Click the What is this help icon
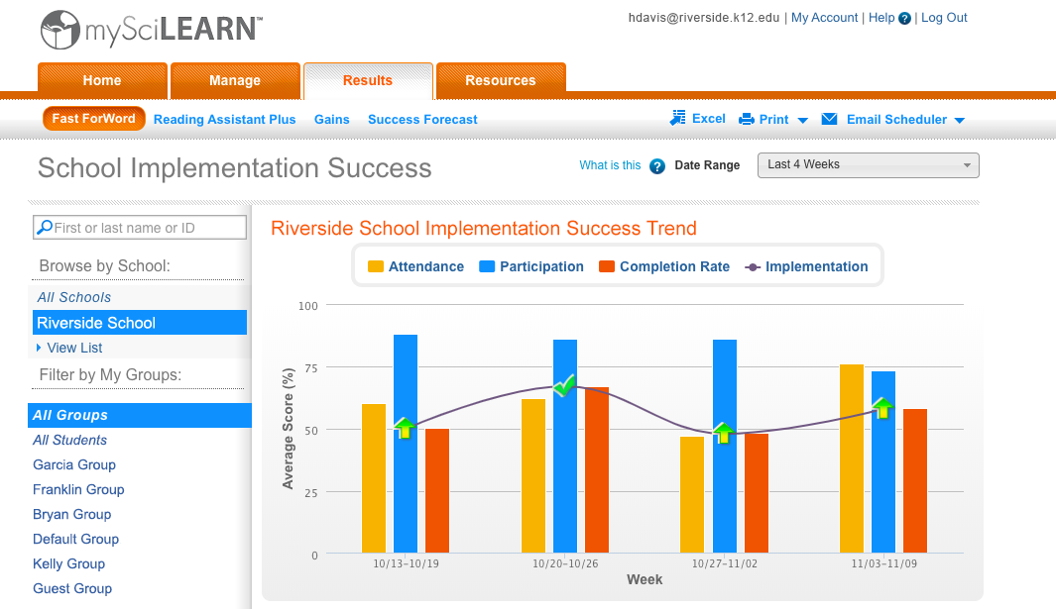This screenshot has width=1056, height=609. click(657, 165)
